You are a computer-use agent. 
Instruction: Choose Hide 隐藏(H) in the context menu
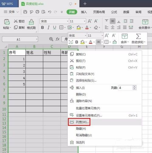pos(81,129)
